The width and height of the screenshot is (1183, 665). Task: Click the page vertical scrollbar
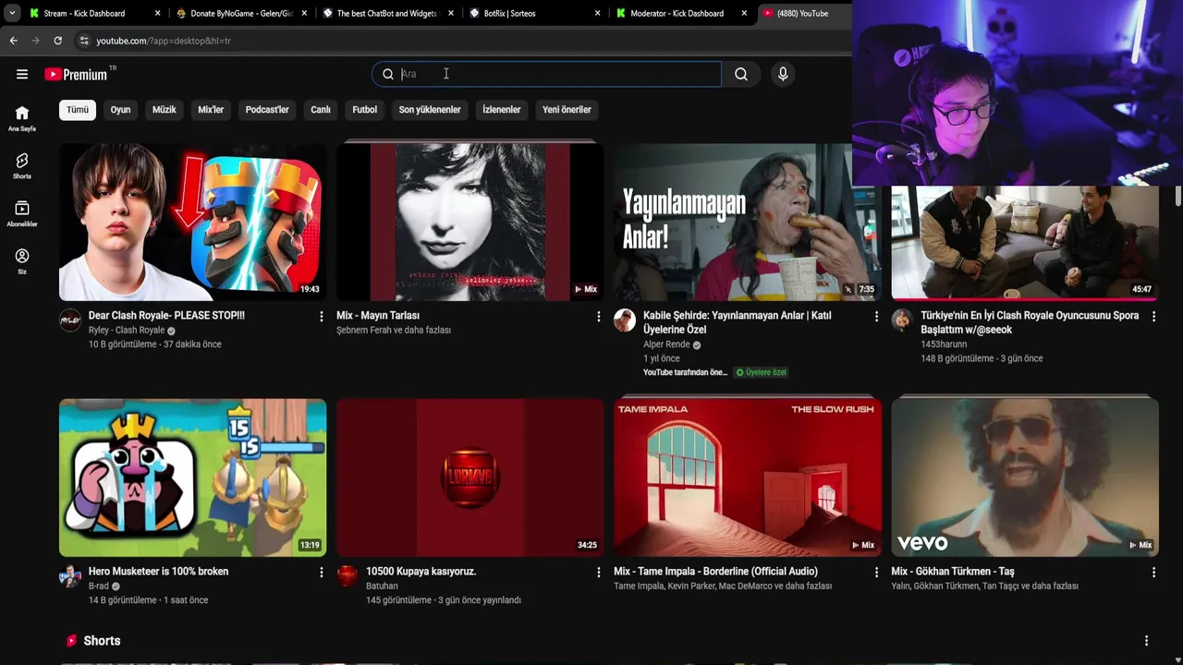[1177, 196]
